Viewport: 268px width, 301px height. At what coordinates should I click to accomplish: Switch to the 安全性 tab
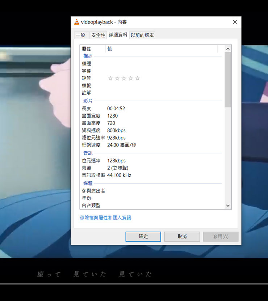(x=98, y=35)
